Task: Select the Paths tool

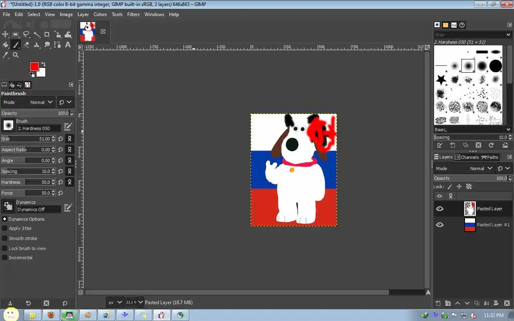Action: pyautogui.click(x=57, y=45)
